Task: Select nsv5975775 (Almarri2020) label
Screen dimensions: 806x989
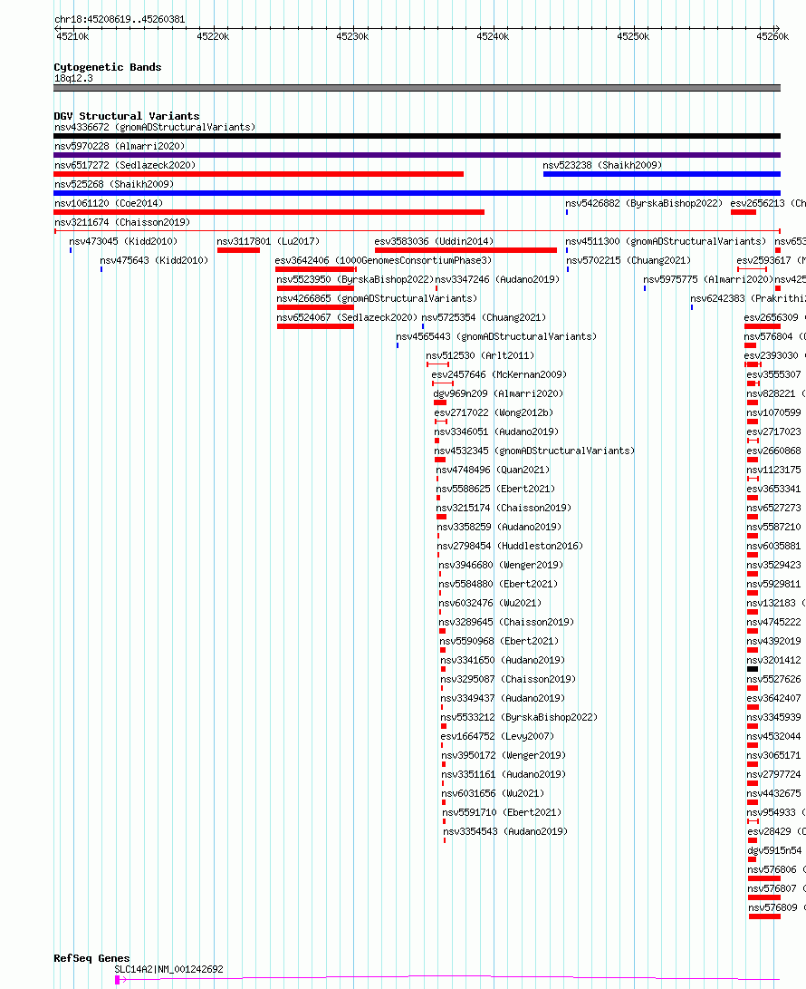Action: pos(708,279)
